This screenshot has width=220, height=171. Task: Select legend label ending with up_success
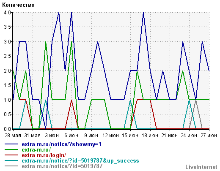(x=80, y=161)
